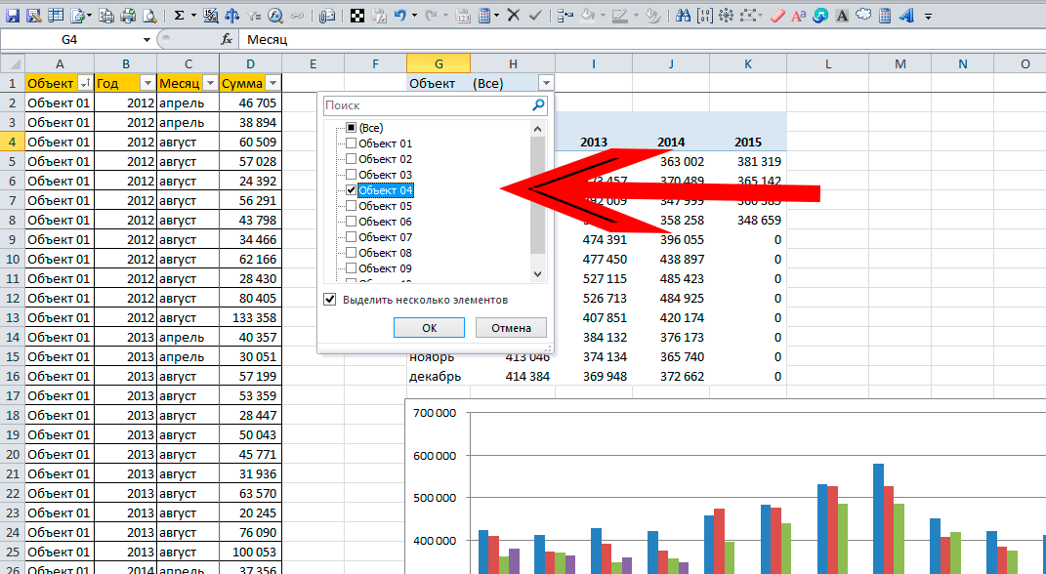The height and width of the screenshot is (574, 1046).
Task: Open the Год column filter dropdown
Action: (x=147, y=83)
